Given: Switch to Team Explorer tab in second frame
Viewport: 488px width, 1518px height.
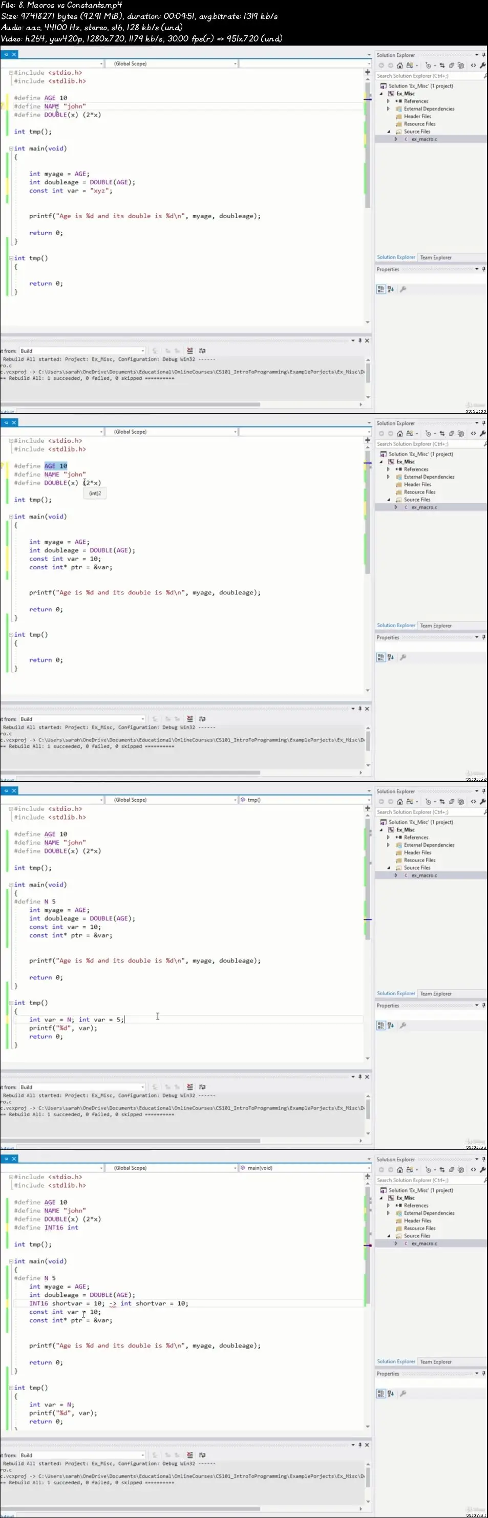Looking at the screenshot, I should click(x=436, y=626).
